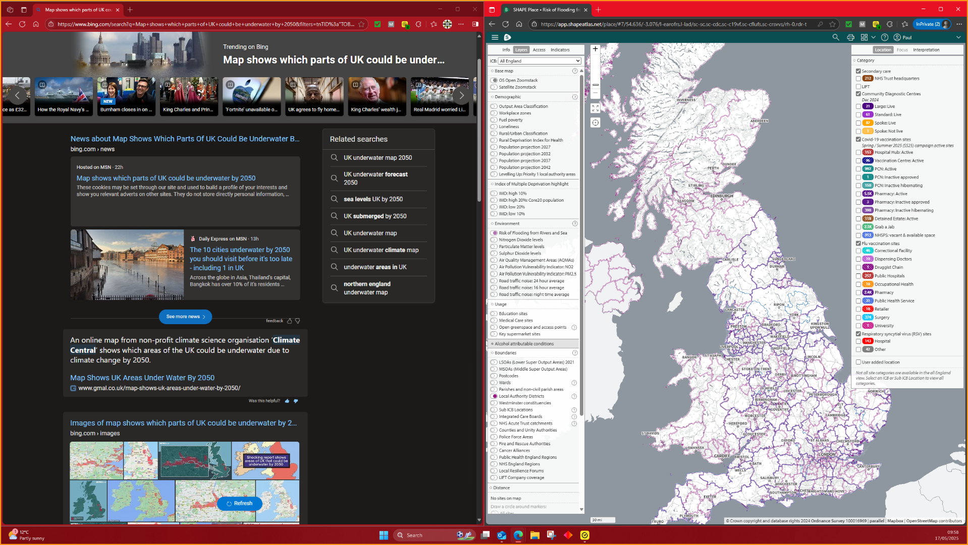Open Outlook from the taskbar

501,535
